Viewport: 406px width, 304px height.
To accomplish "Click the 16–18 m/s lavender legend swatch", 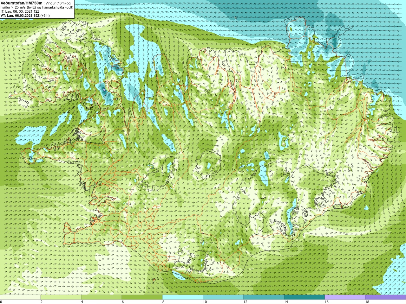I will pyautogui.click(x=345, y=297).
